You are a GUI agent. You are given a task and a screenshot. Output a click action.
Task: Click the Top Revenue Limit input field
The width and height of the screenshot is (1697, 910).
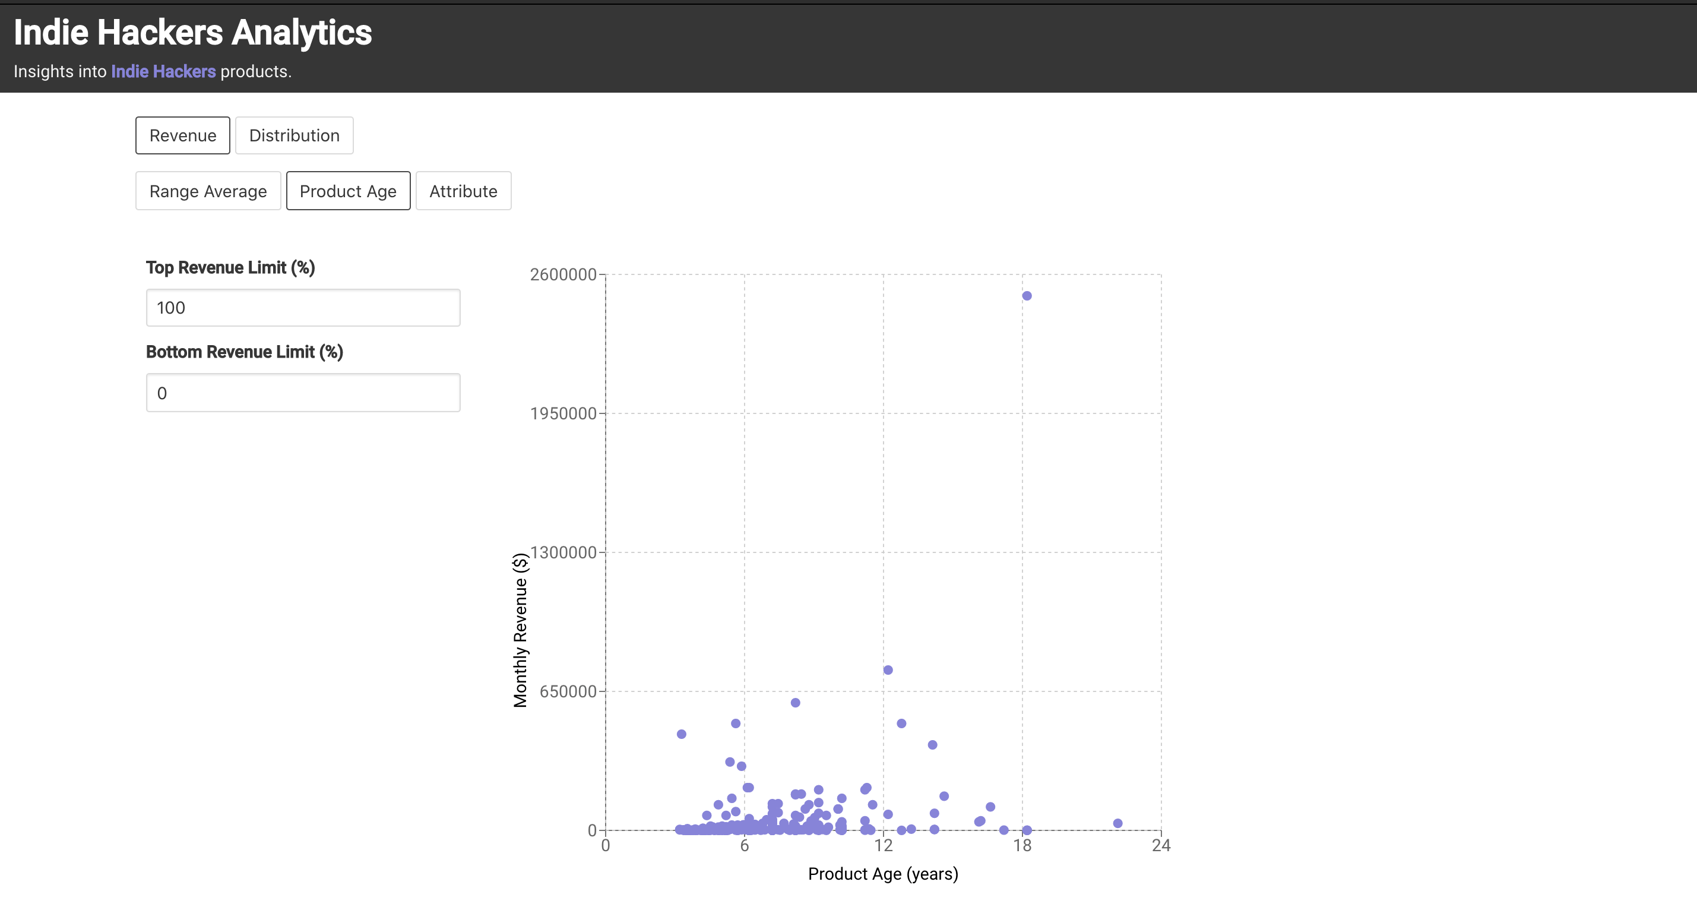point(303,308)
